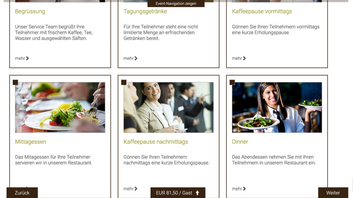Tick the Mittagessen selection checkbox
The height and width of the screenshot is (198, 353).
click(x=15, y=83)
